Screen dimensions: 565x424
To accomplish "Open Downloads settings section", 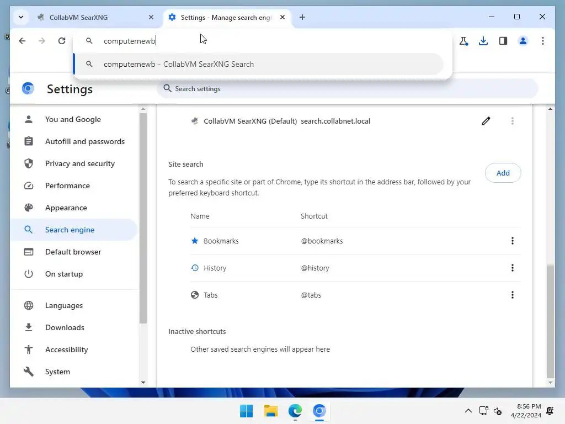I will (73, 327).
